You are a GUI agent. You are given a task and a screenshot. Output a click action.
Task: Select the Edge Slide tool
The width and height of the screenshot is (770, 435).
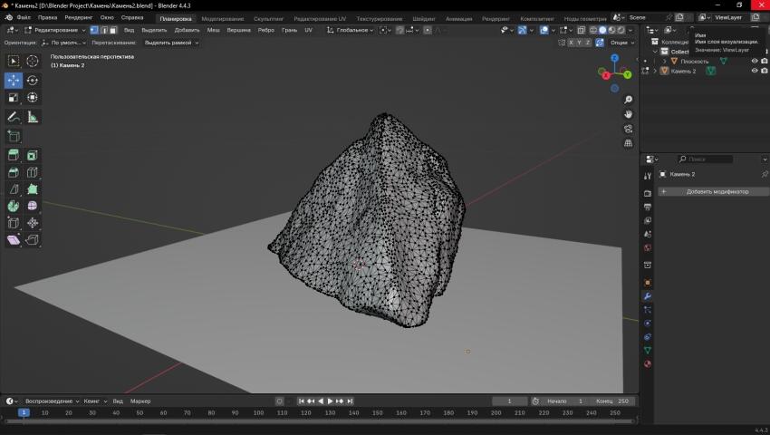pos(14,223)
